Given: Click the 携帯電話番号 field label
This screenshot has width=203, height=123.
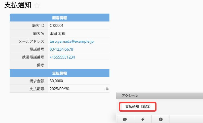Looking at the screenshot, I should 33,57.
